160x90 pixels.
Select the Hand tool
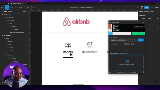[31, 7]
